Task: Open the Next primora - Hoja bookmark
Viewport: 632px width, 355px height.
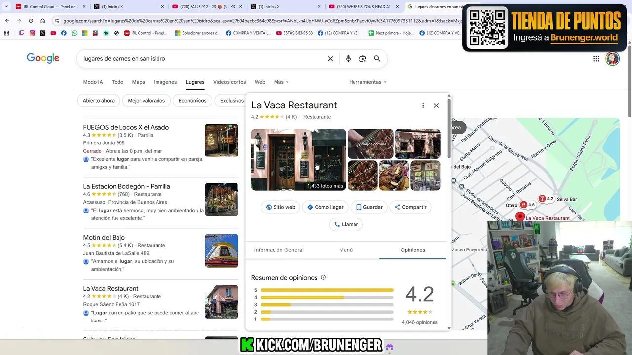Action: [390, 33]
